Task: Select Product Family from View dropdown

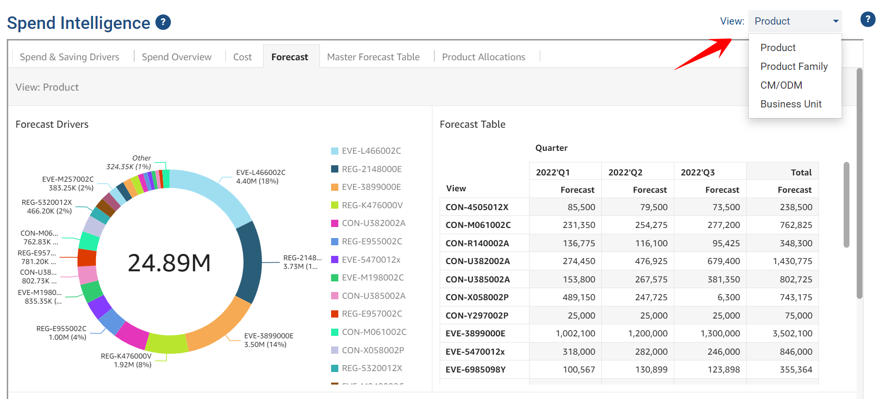Action: 793,66
